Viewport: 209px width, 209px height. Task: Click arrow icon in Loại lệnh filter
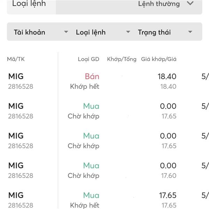128,32
